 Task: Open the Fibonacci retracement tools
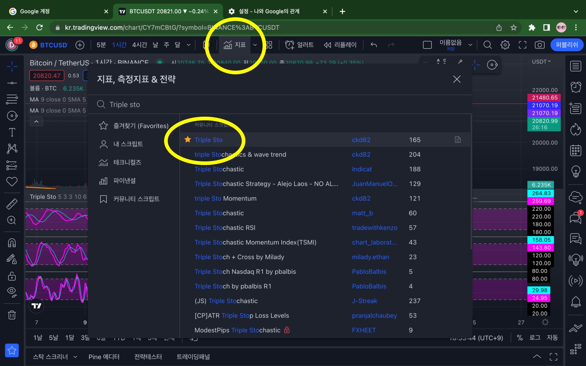point(12,99)
